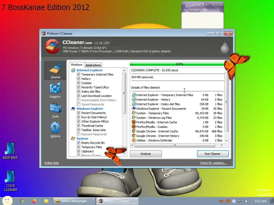Click the magnifier tray icon
Viewport: 274px width, 205px height.
coord(227,201)
